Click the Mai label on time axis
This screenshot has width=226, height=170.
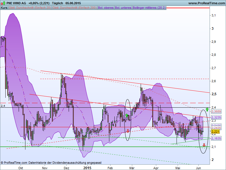tap(178, 168)
